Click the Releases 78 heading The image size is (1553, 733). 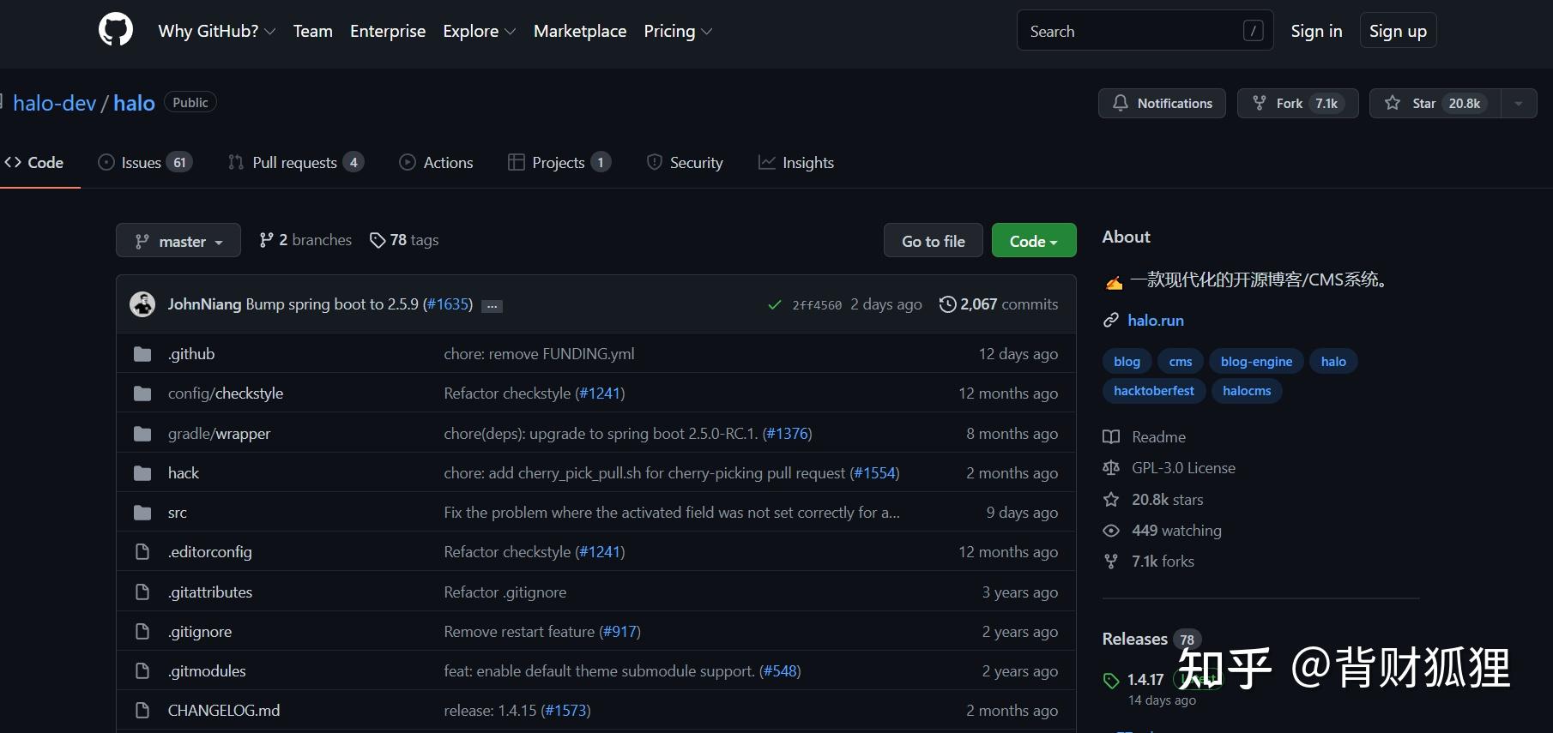[x=1151, y=639]
